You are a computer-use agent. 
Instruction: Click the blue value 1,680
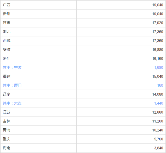coord(159,68)
